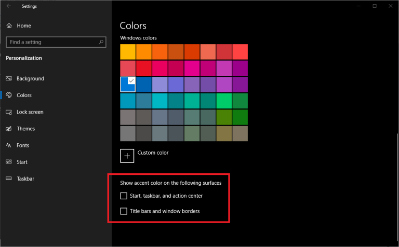The height and width of the screenshot is (247, 399).
Task: Click the Find a setting search box
Action: pyautogui.click(x=56, y=42)
